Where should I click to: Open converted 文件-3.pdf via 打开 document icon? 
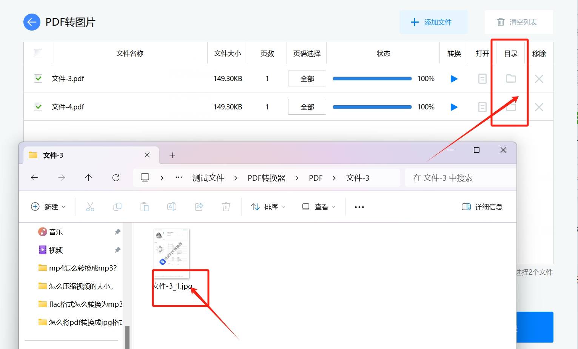482,78
